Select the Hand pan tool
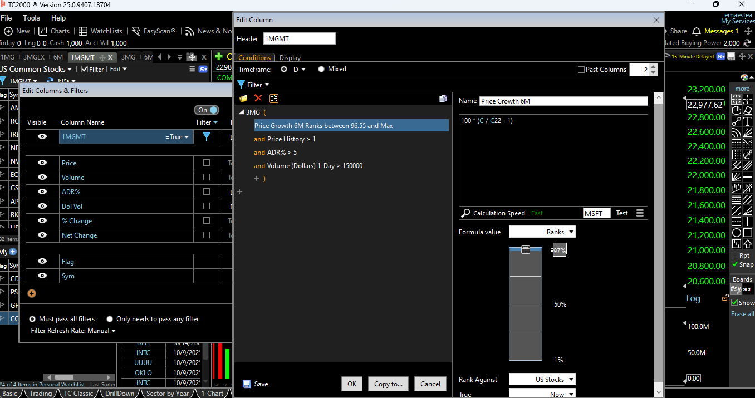 click(x=737, y=110)
